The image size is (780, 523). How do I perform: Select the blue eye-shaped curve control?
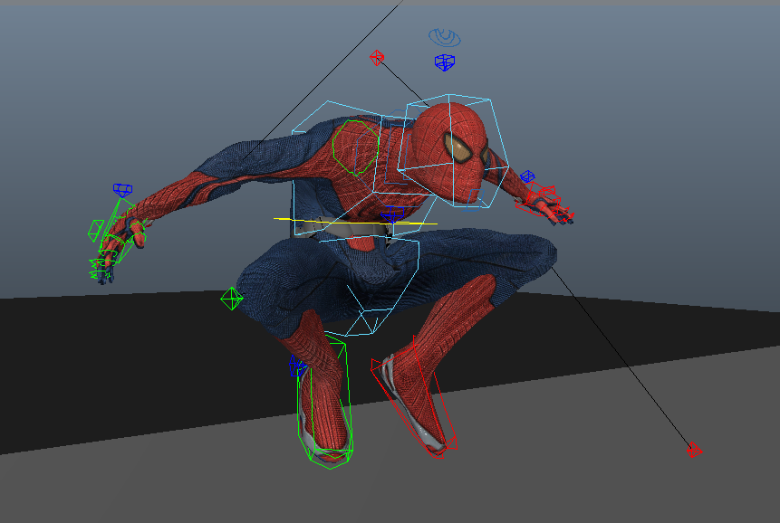pyautogui.click(x=444, y=37)
